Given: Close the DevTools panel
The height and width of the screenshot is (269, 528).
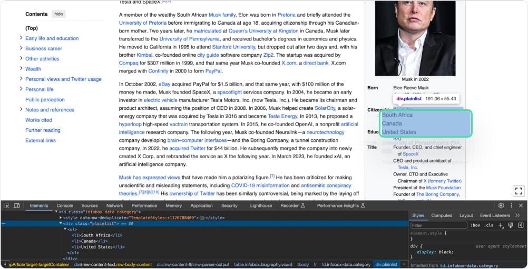Looking at the screenshot, I should (521, 205).
